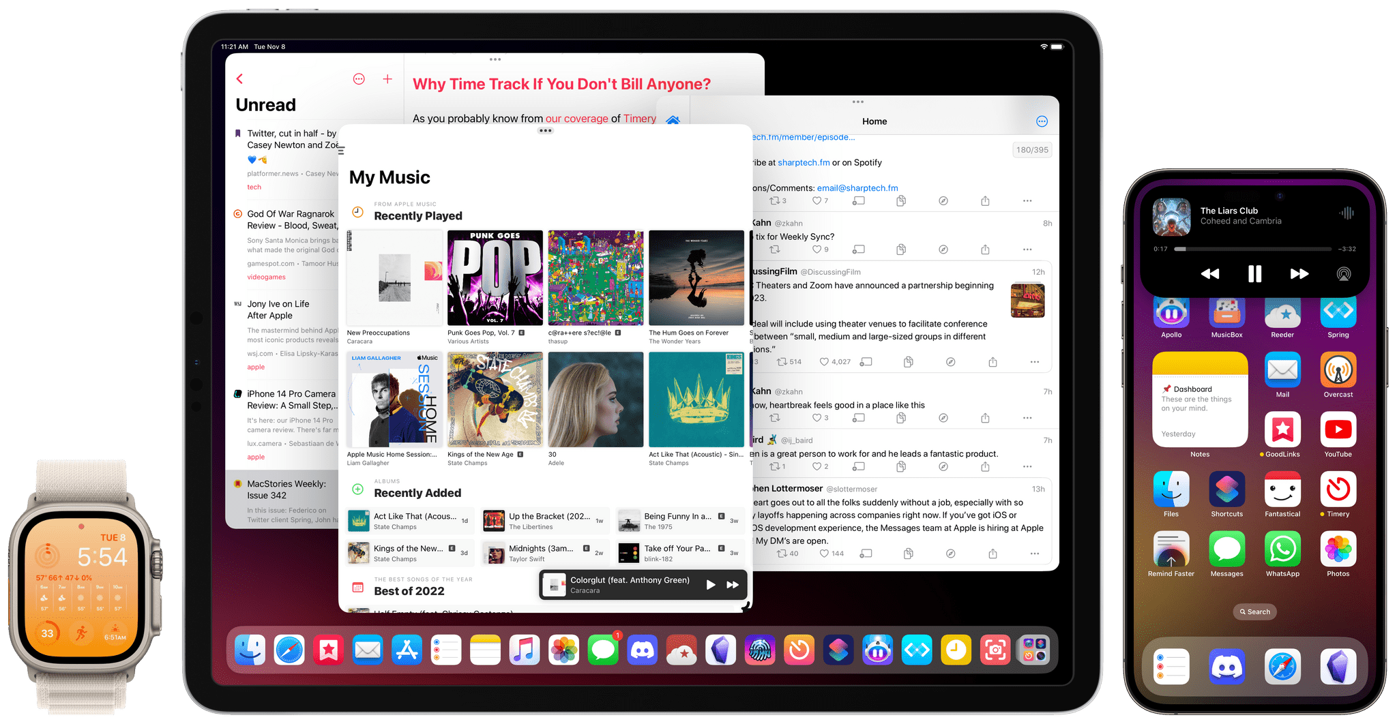
Task: Open Finder from the iPad dock
Action: coord(250,650)
